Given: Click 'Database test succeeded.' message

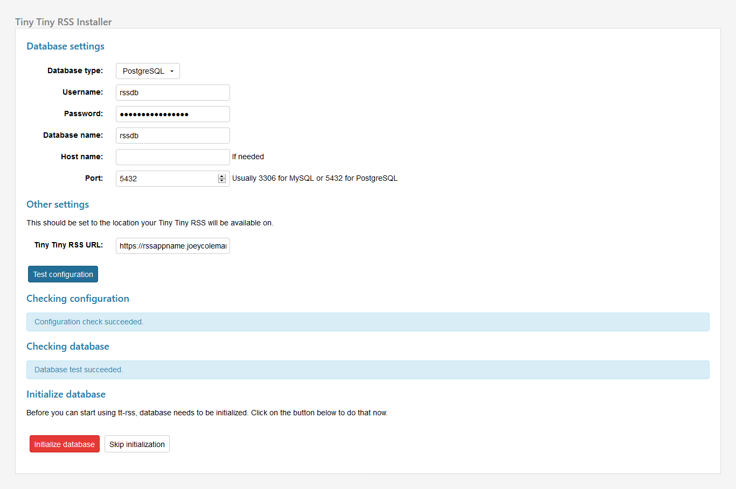Looking at the screenshot, I should pyautogui.click(x=368, y=370).
